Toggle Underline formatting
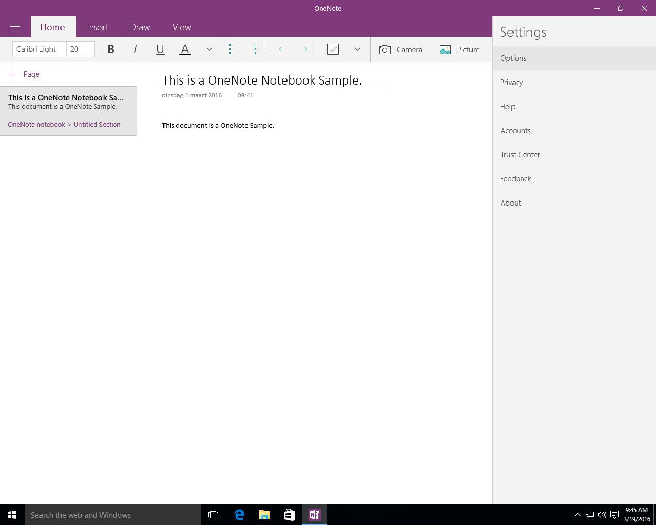Viewport: 656px width, 525px height. [160, 49]
